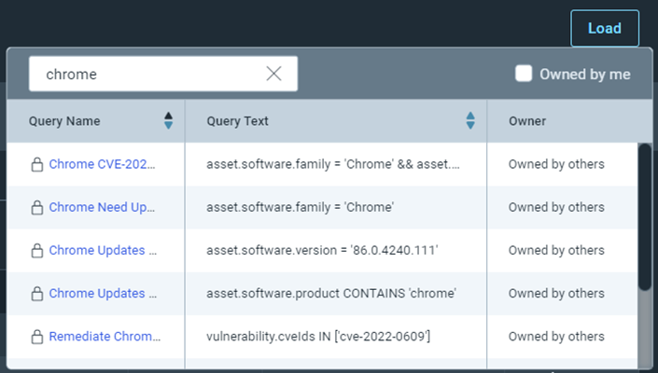Select query text vulnerability.cveIds IN ['cve-2022-0609']
The height and width of the screenshot is (373, 658).
coord(318,337)
